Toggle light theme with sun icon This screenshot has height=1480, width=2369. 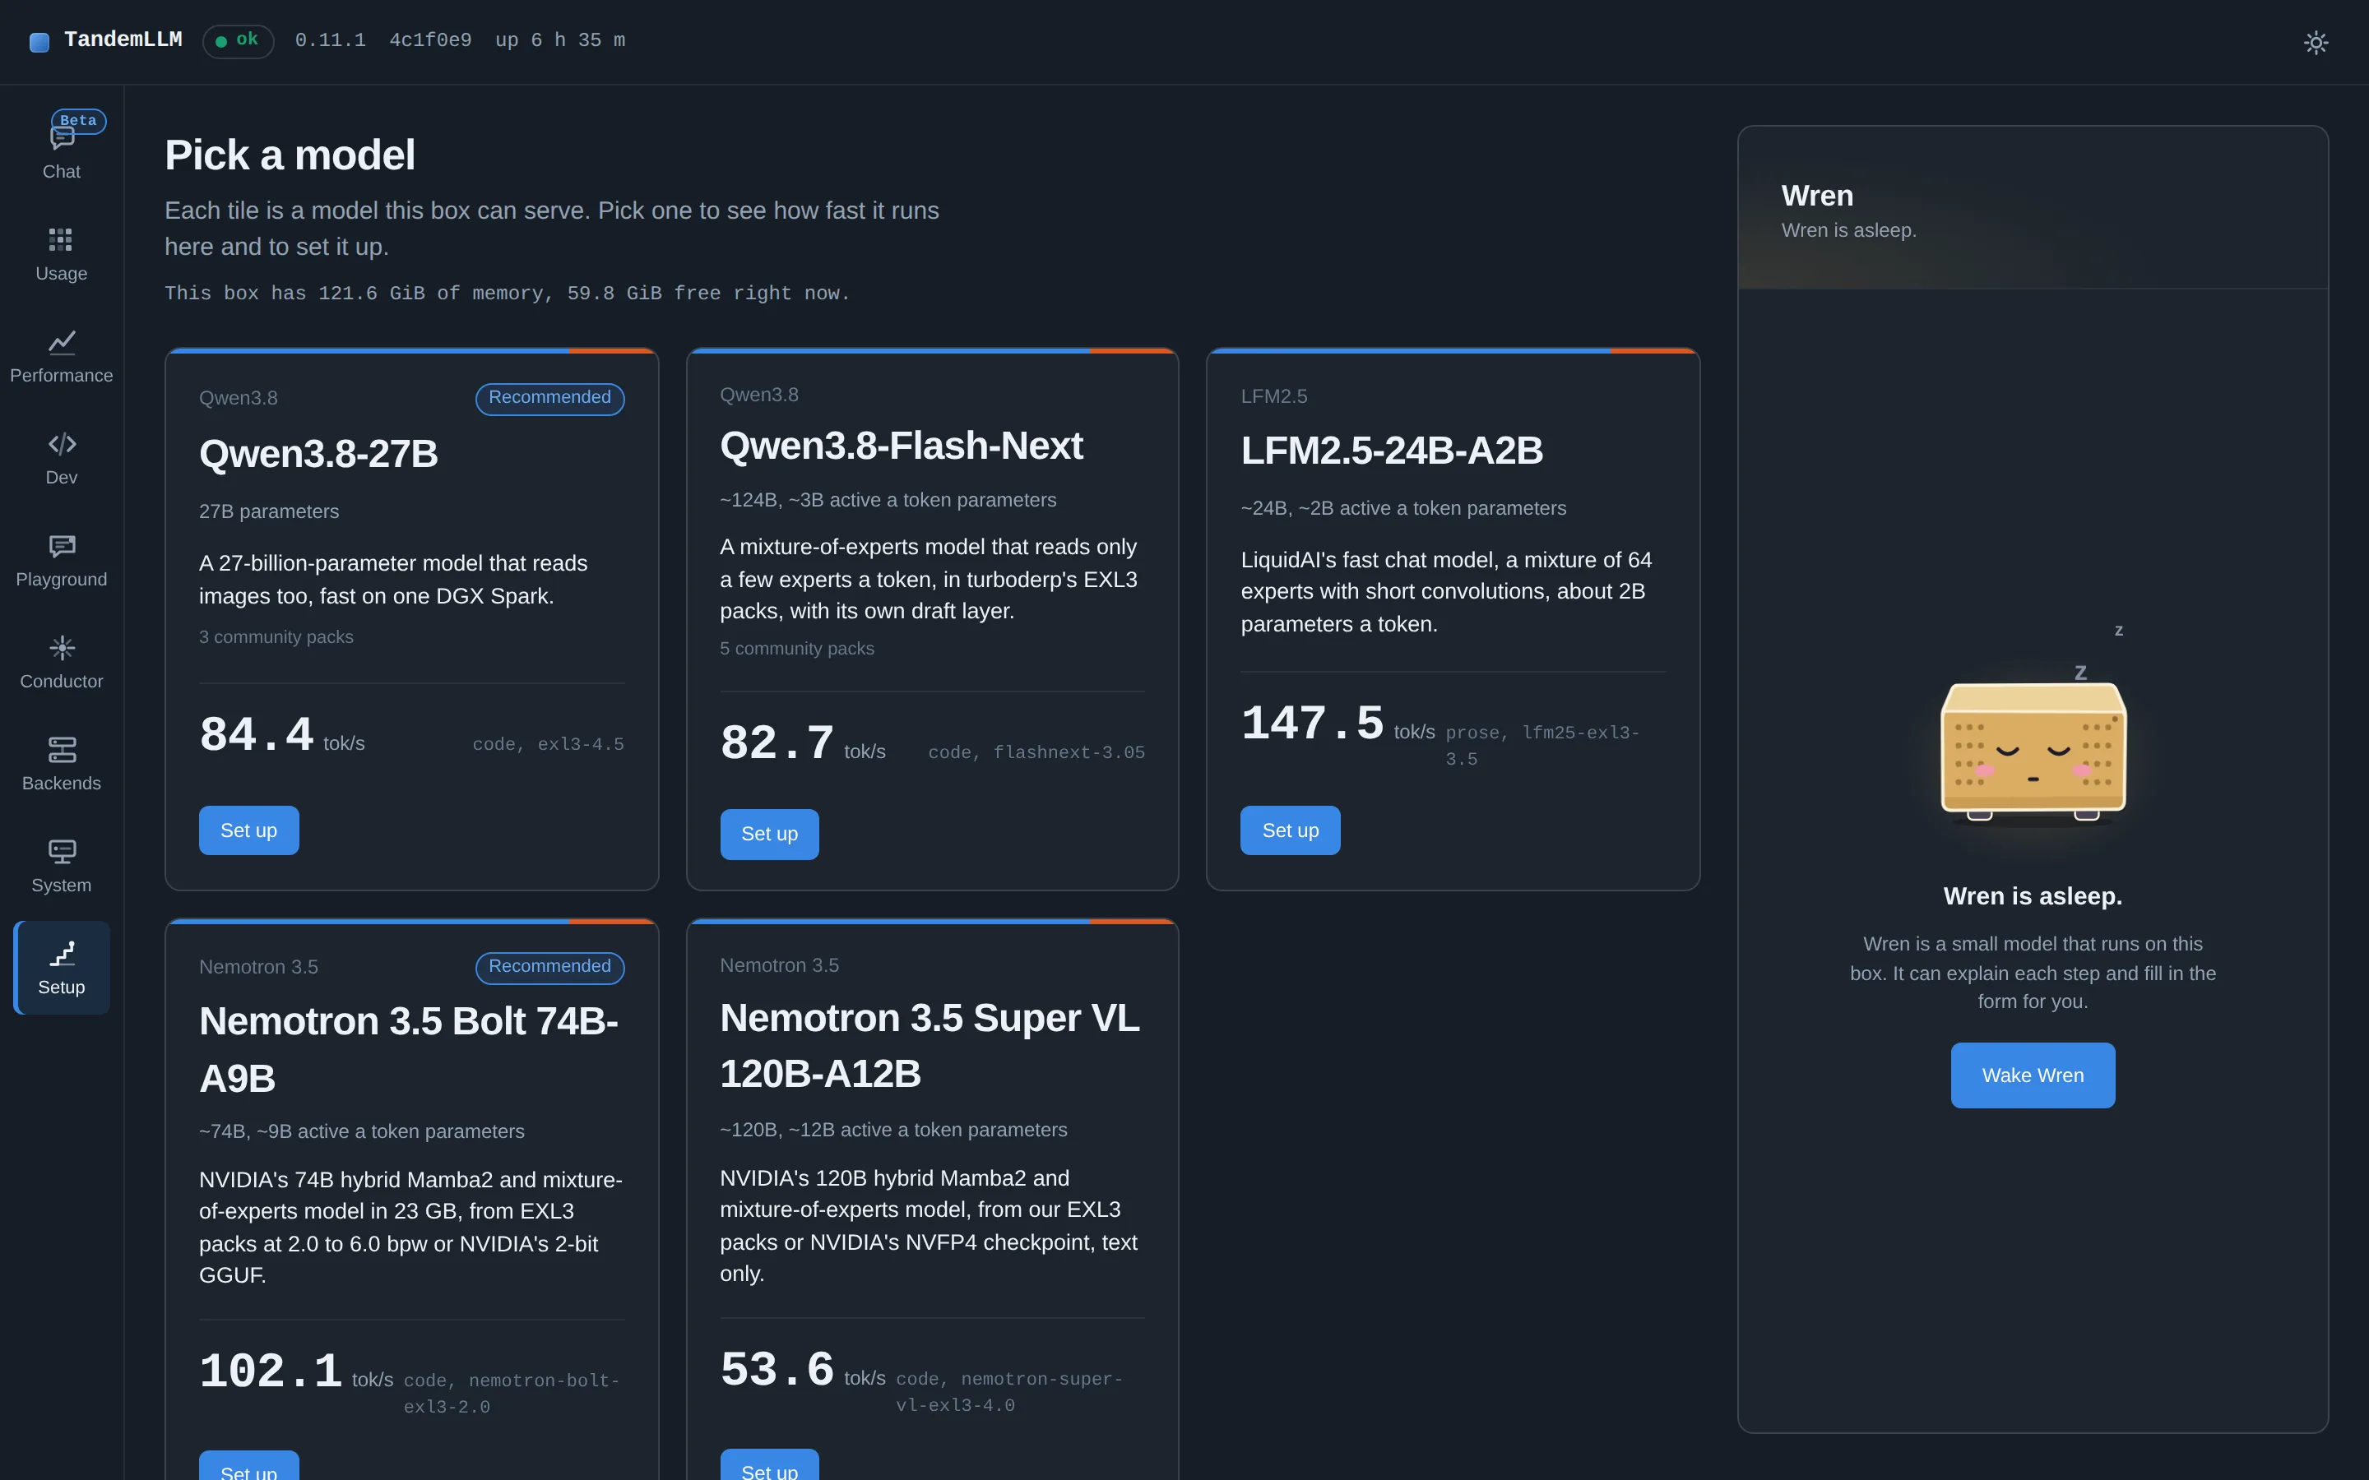point(2316,42)
